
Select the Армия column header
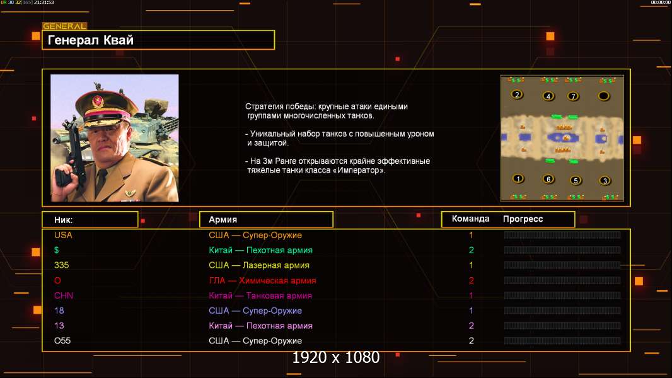click(266, 219)
